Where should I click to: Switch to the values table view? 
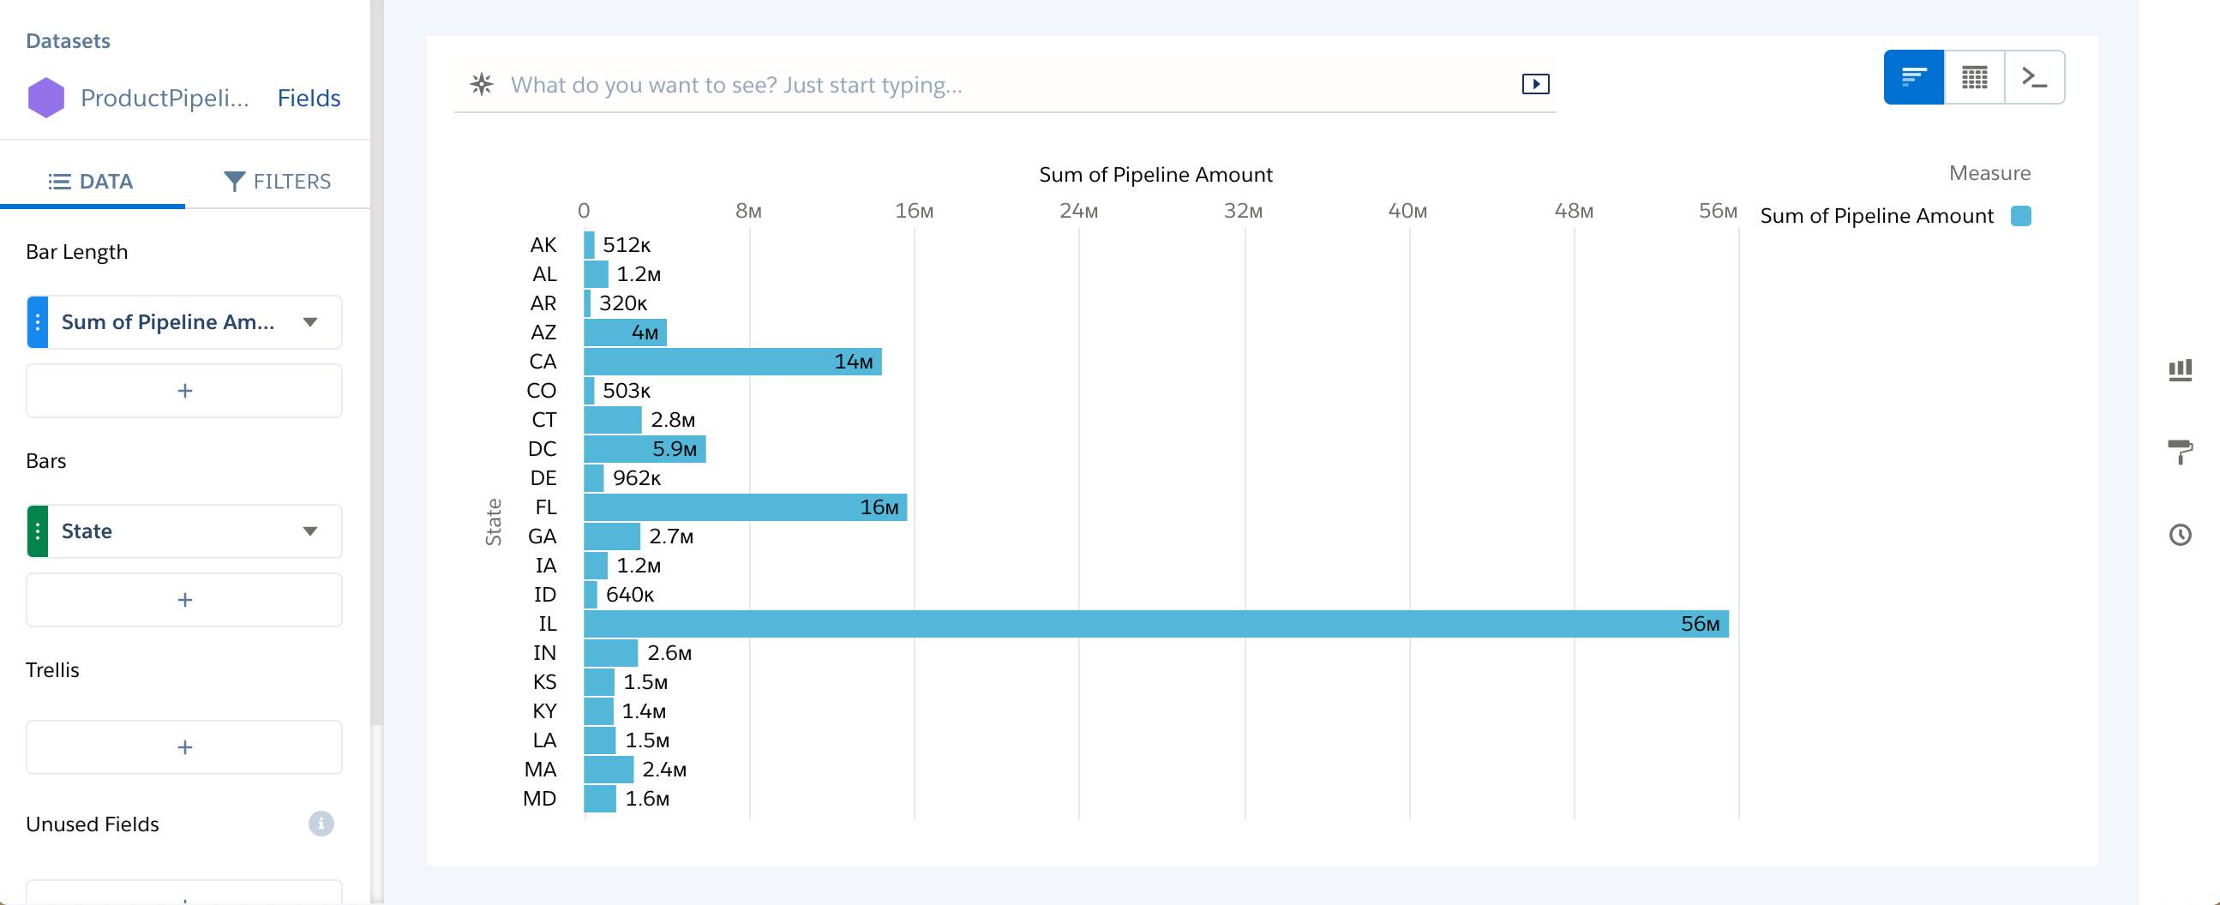click(x=1973, y=77)
